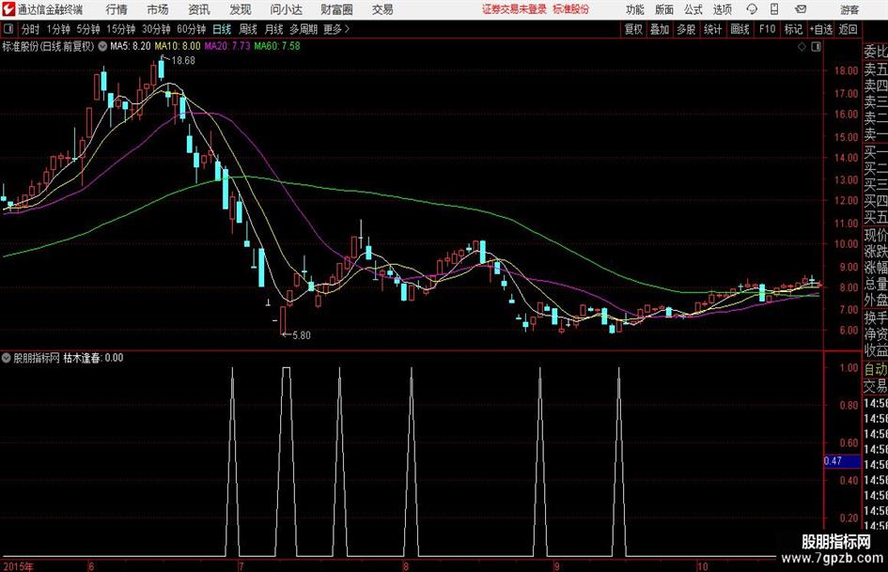Click the diamond icon above the chart

click(x=802, y=47)
